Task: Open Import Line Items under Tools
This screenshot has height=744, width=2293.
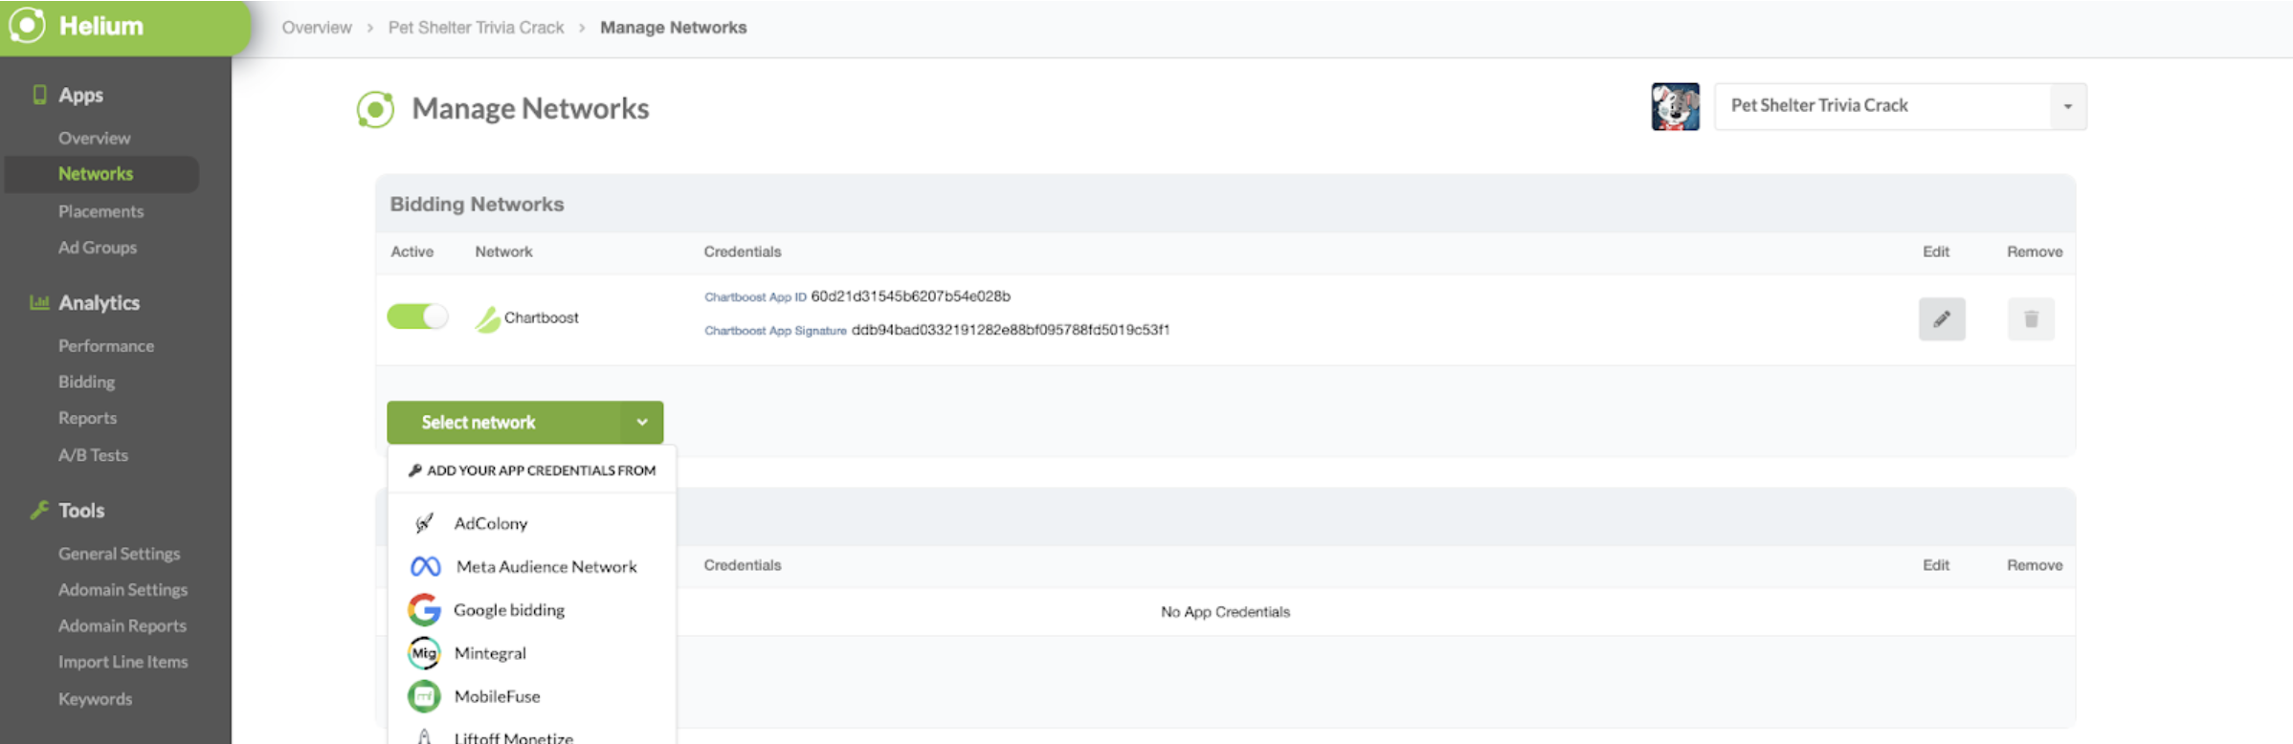Action: pos(122,662)
